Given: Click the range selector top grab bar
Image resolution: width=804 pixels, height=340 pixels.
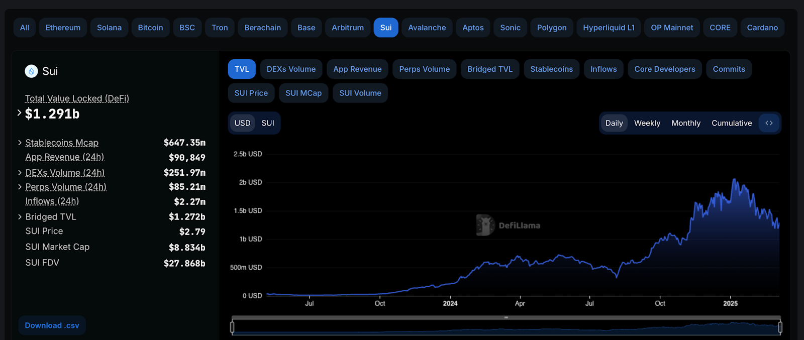Looking at the screenshot, I should point(506,317).
